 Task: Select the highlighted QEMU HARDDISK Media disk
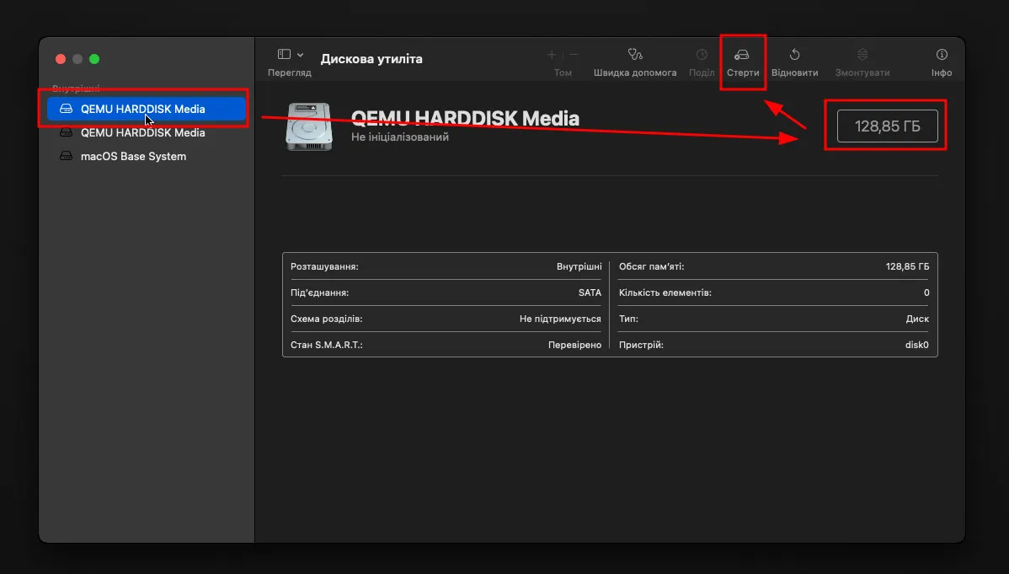click(147, 109)
